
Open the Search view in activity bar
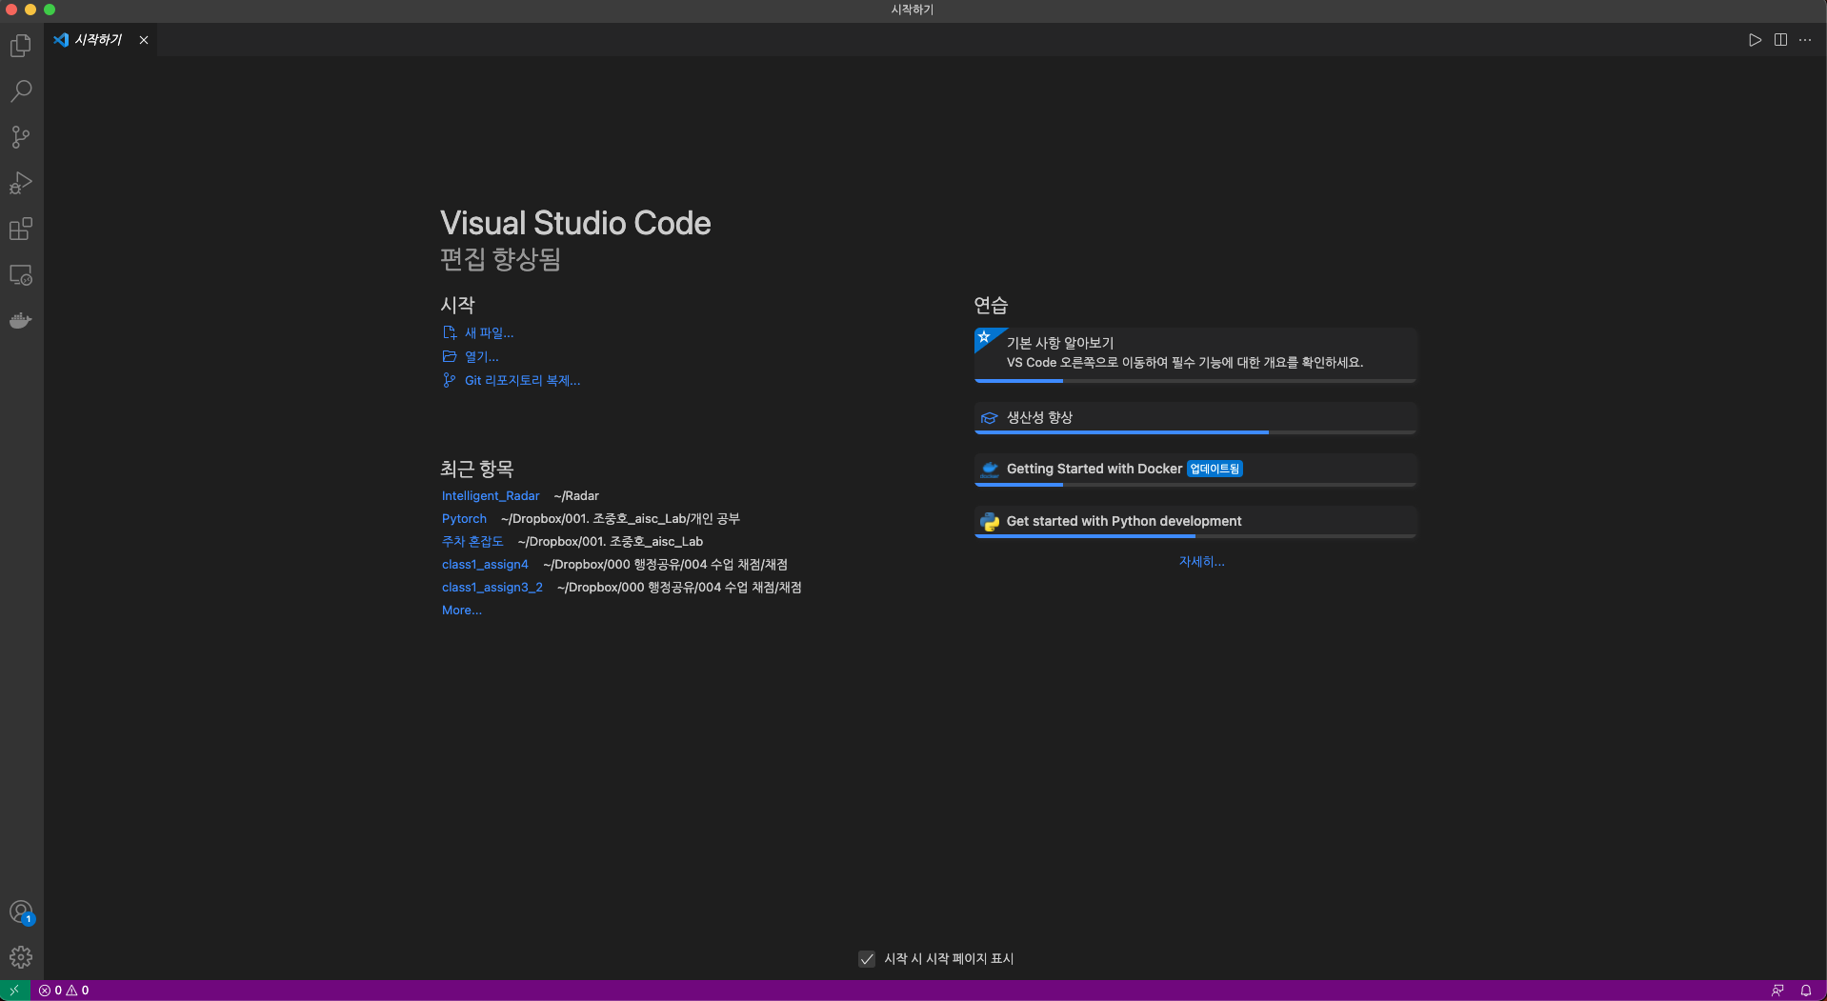(21, 91)
